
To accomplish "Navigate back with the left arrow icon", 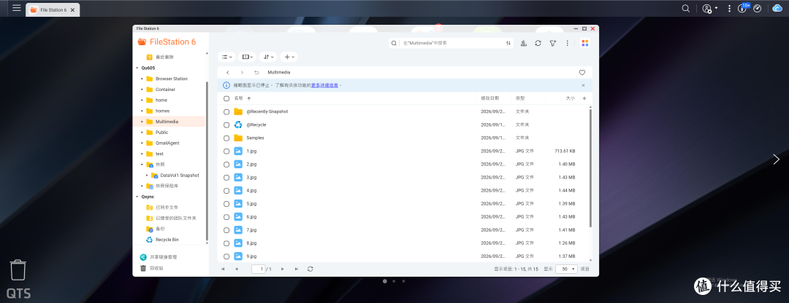I will click(228, 72).
